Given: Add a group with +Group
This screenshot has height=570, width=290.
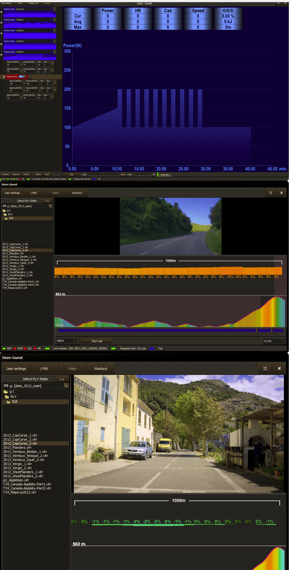Looking at the screenshot, I should 26,174.
